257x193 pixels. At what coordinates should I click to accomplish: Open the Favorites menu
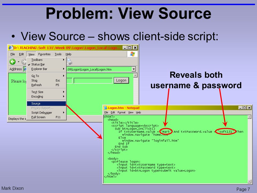tap(44, 54)
